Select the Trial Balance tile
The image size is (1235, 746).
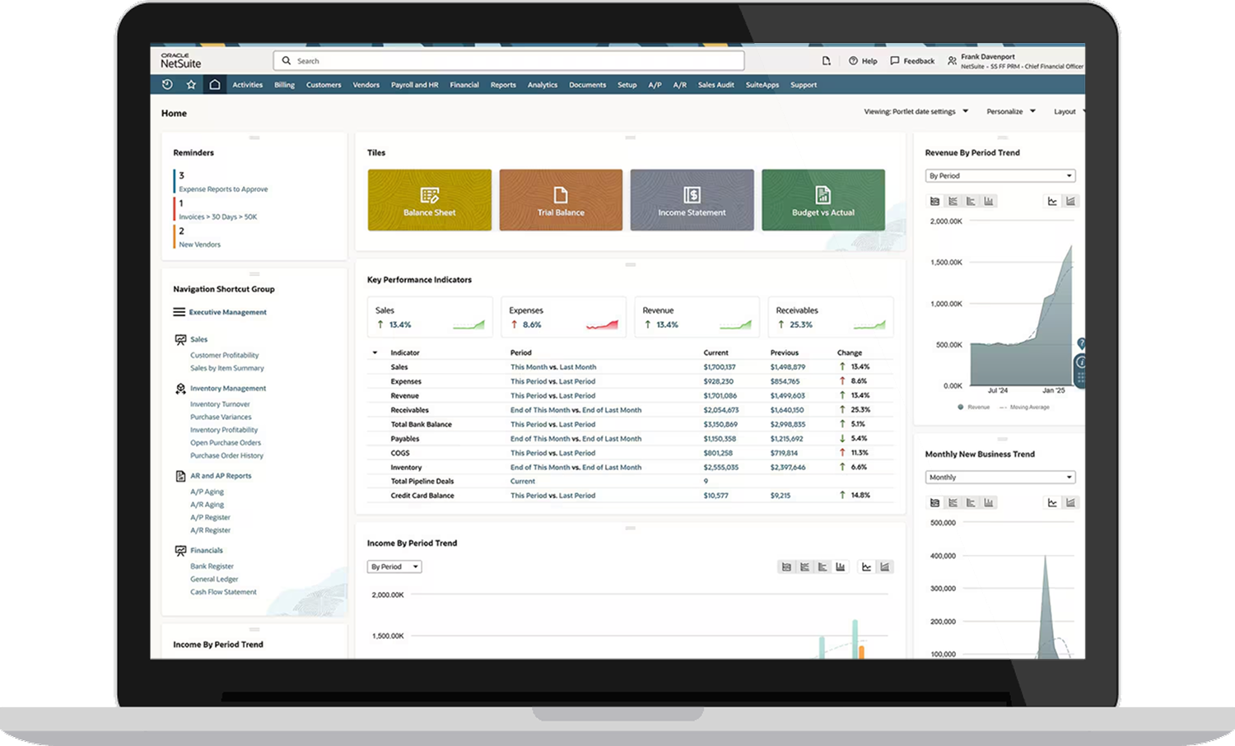point(561,199)
